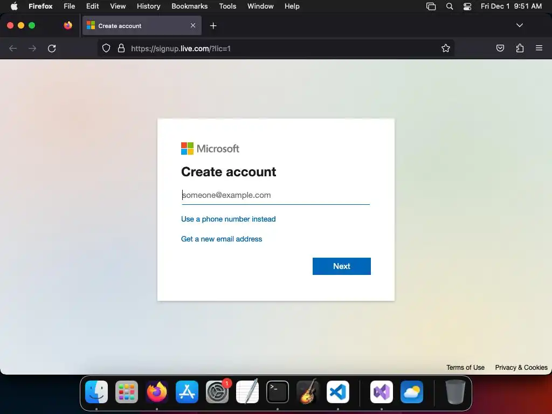Open a new tab with plus
Viewport: 552px width, 414px height.
pos(213,26)
